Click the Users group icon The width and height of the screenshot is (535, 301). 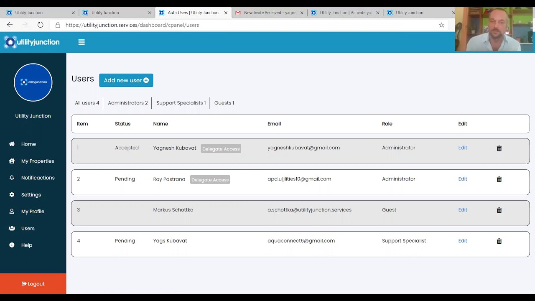click(x=12, y=228)
